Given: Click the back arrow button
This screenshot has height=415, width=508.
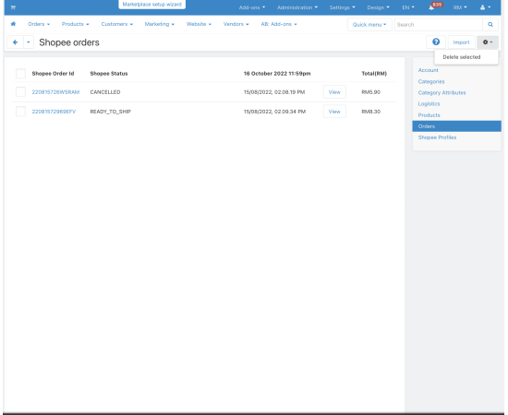Looking at the screenshot, I should [15, 42].
